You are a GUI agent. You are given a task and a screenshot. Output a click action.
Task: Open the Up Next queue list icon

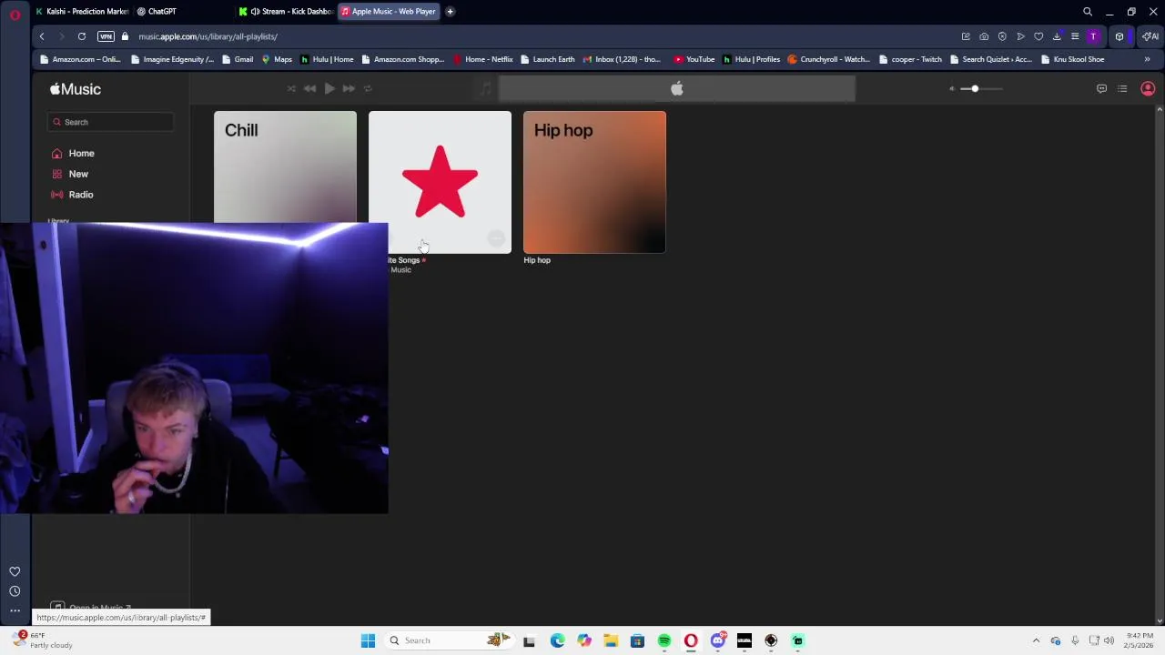coord(1122,89)
